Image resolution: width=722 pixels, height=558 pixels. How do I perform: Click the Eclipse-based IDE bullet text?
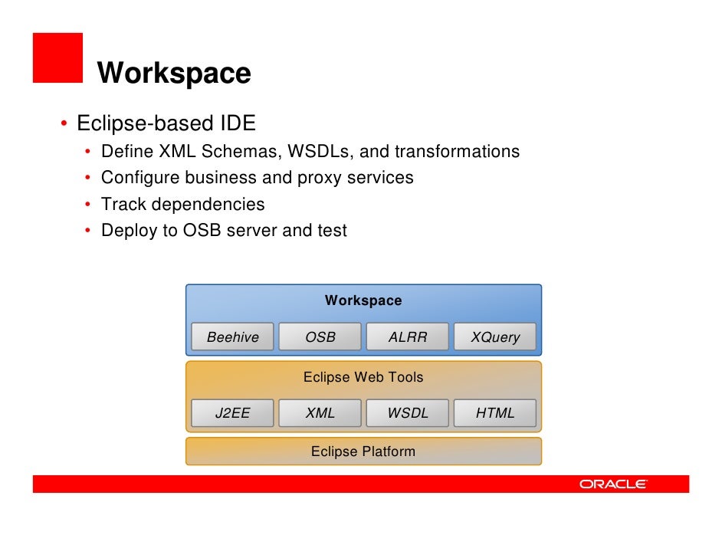click(166, 123)
